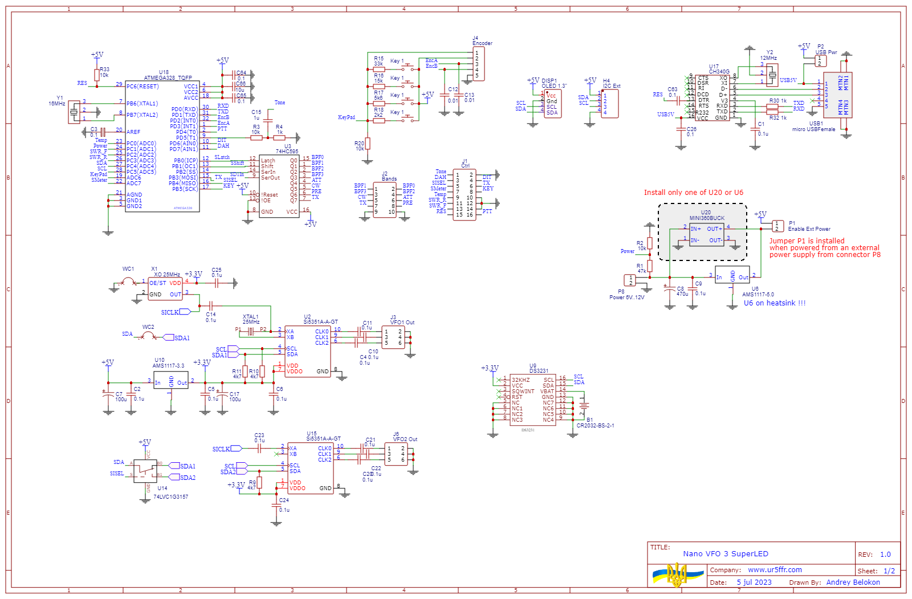The width and height of the screenshot is (912, 599).
Task: Select the 'Install only one of U20 or U6' note
Action: pos(694,192)
